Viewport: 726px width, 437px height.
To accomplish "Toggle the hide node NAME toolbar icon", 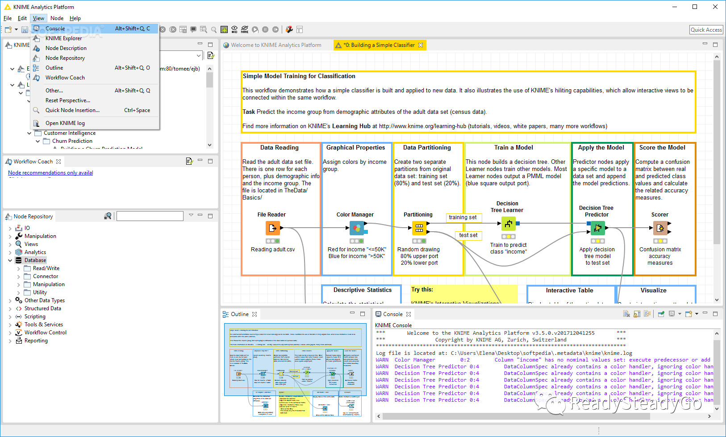I will coord(245,29).
